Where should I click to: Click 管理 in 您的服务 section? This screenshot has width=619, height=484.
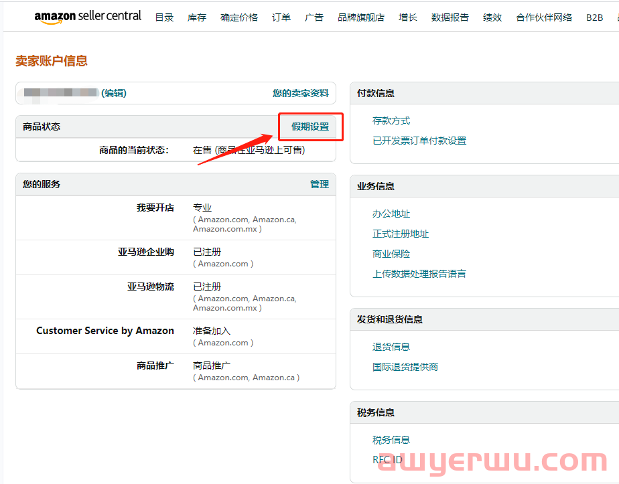(320, 184)
